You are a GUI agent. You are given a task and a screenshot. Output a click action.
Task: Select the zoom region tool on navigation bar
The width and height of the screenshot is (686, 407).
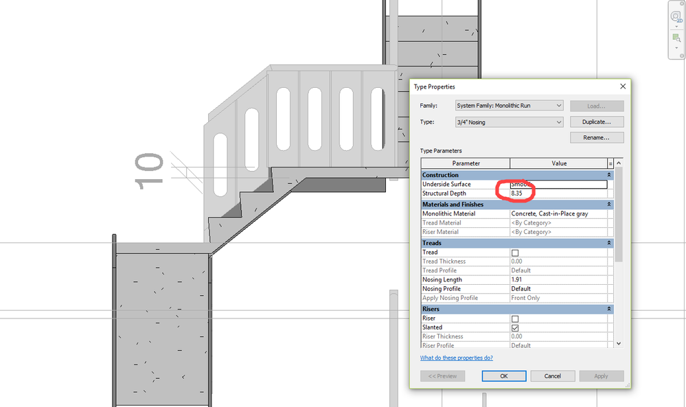tap(676, 38)
